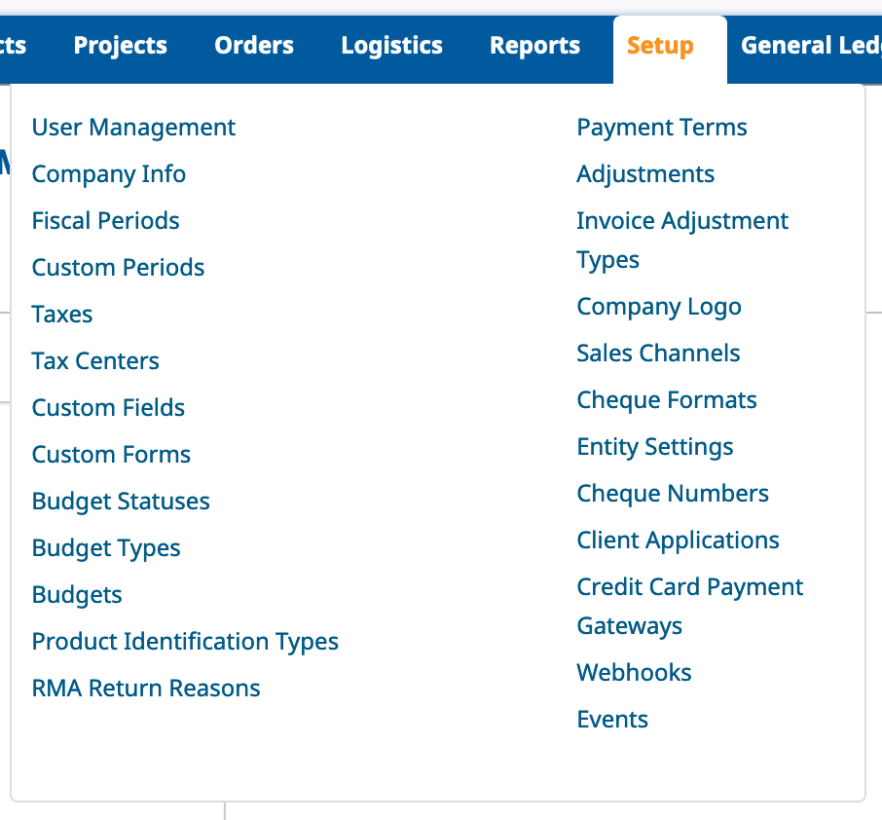Open Tax Centers
Screen dimensions: 882x820
click(95, 360)
